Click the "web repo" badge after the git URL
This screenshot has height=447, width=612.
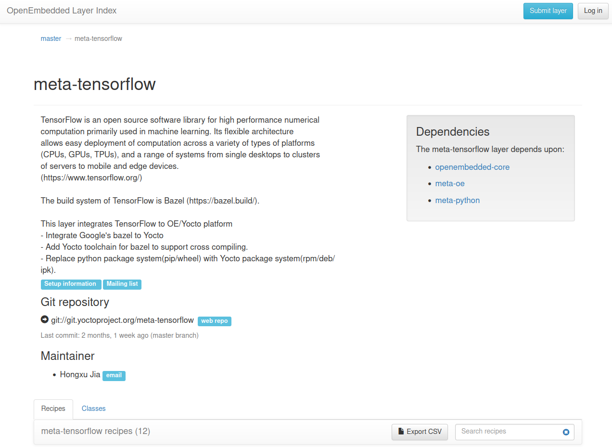tap(214, 321)
